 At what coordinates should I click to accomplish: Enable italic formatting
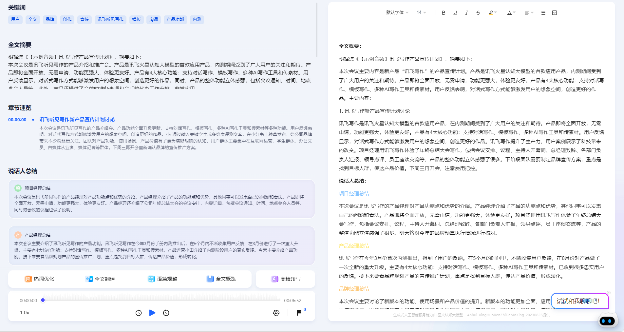click(x=466, y=13)
